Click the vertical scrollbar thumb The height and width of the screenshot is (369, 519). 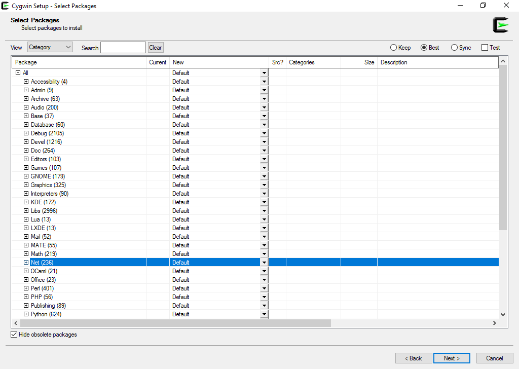click(x=503, y=147)
